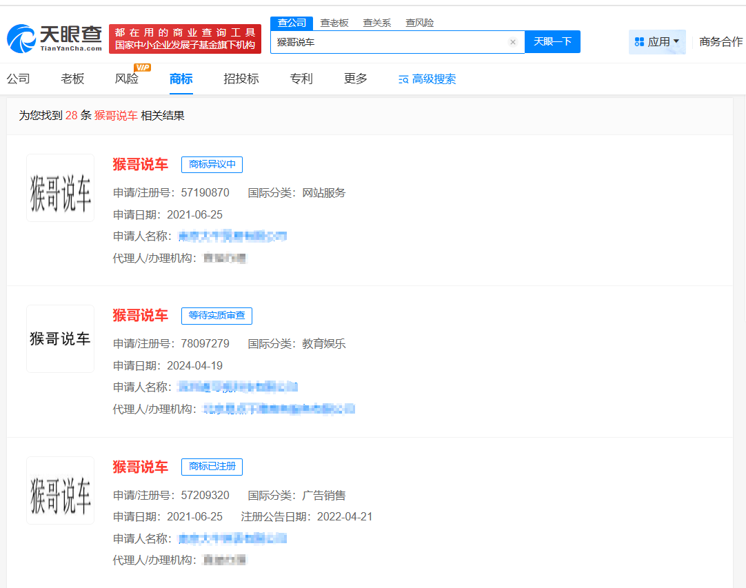The height and width of the screenshot is (588, 746).
Task: Click the clear × icon in search box
Action: pyautogui.click(x=513, y=42)
